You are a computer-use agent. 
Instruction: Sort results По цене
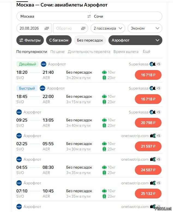coord(57,52)
